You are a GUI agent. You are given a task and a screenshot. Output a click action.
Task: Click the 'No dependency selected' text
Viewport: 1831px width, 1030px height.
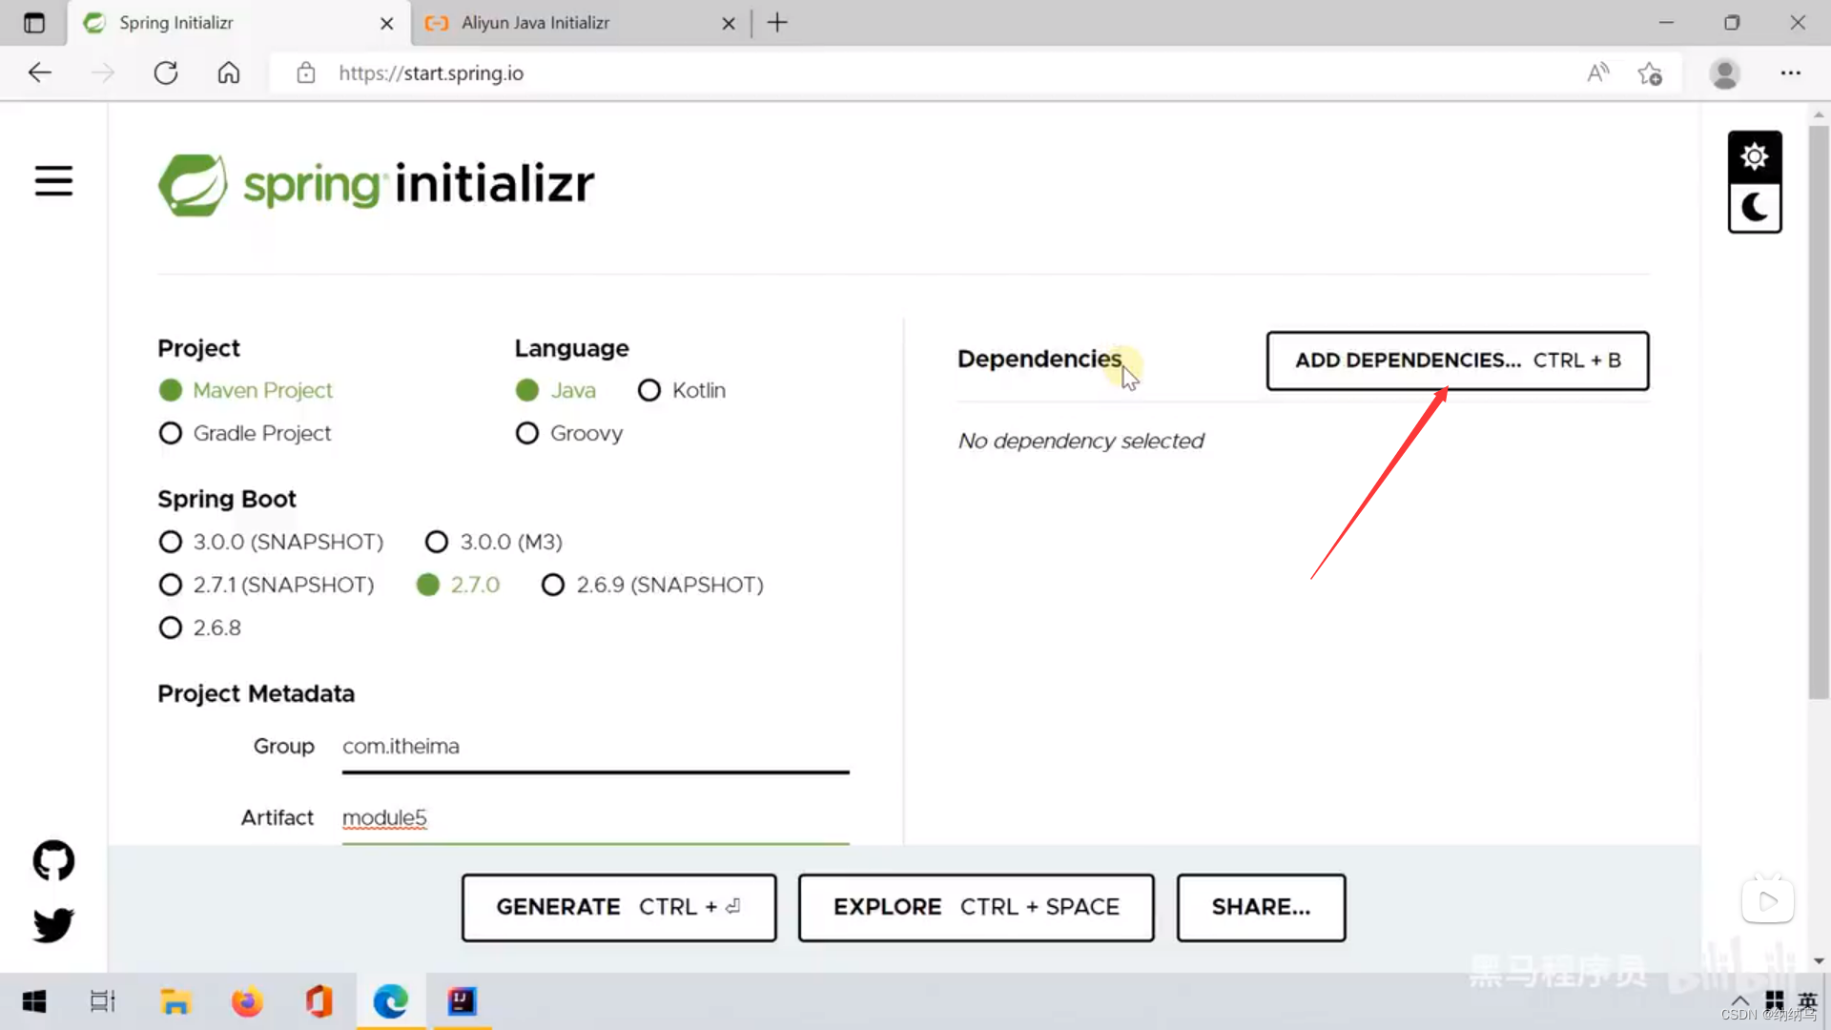pyautogui.click(x=1080, y=441)
